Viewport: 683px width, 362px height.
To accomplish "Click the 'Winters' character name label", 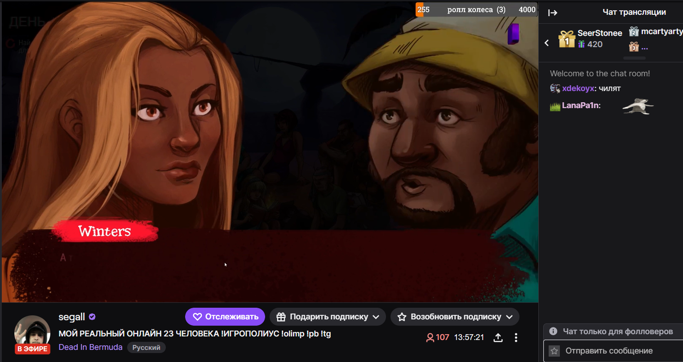I will point(105,231).
